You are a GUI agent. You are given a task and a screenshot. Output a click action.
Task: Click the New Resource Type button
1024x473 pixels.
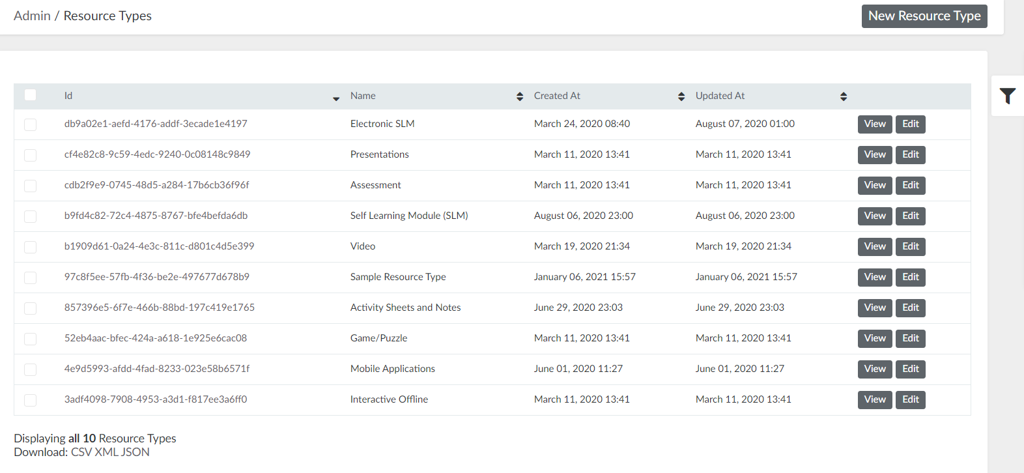click(x=924, y=16)
